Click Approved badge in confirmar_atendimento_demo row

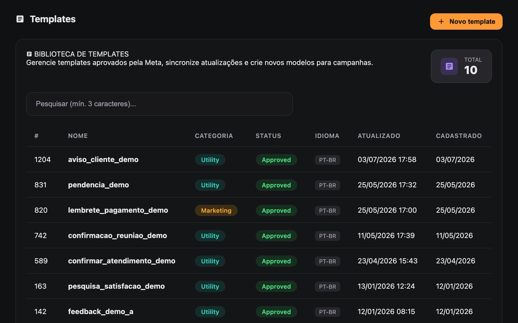(x=276, y=261)
